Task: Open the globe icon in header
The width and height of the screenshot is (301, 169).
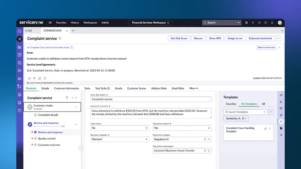Action: pyautogui.click(x=246, y=23)
